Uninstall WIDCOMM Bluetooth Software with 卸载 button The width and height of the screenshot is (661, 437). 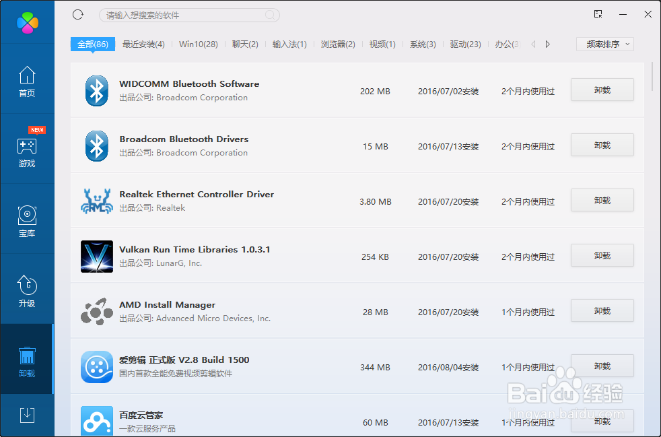click(x=602, y=90)
